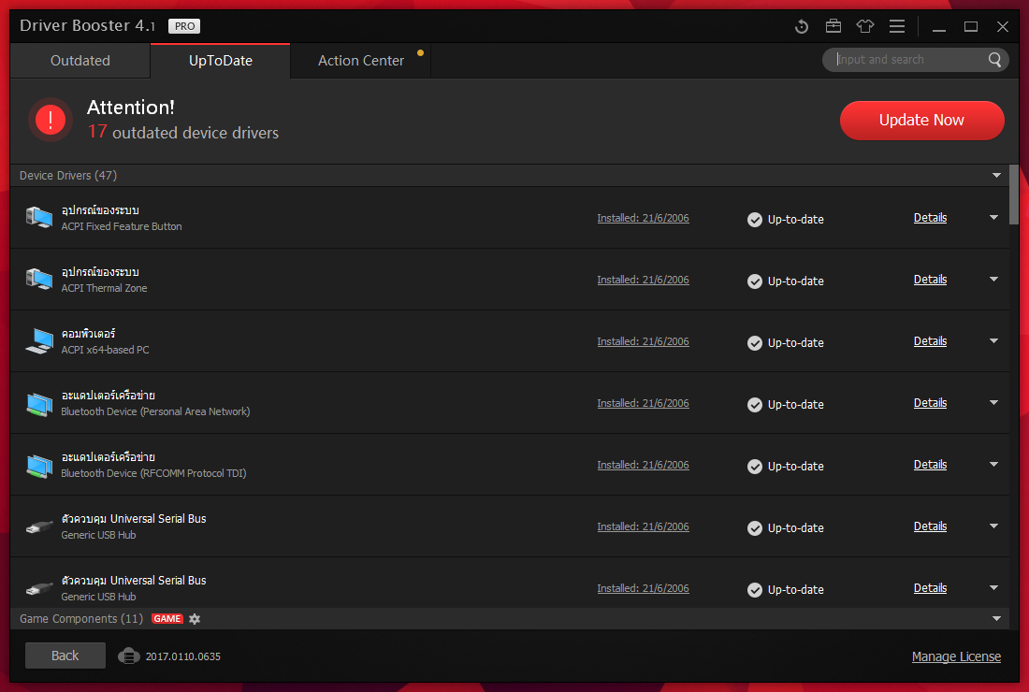The height and width of the screenshot is (692, 1029).
Task: Collapse the Device Drivers (47) section arrow
Action: tap(996, 175)
